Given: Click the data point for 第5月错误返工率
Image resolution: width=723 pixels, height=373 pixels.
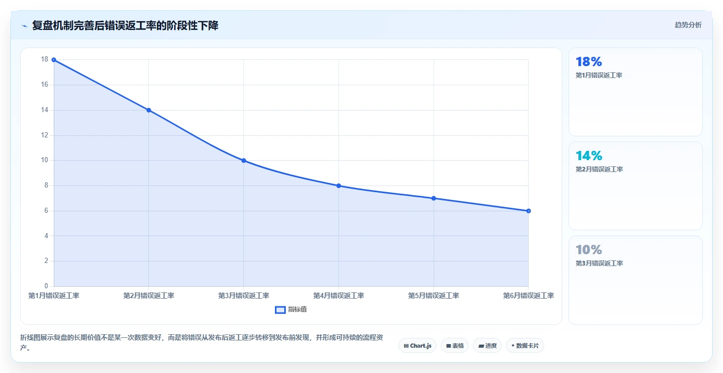Looking at the screenshot, I should click(x=434, y=198).
